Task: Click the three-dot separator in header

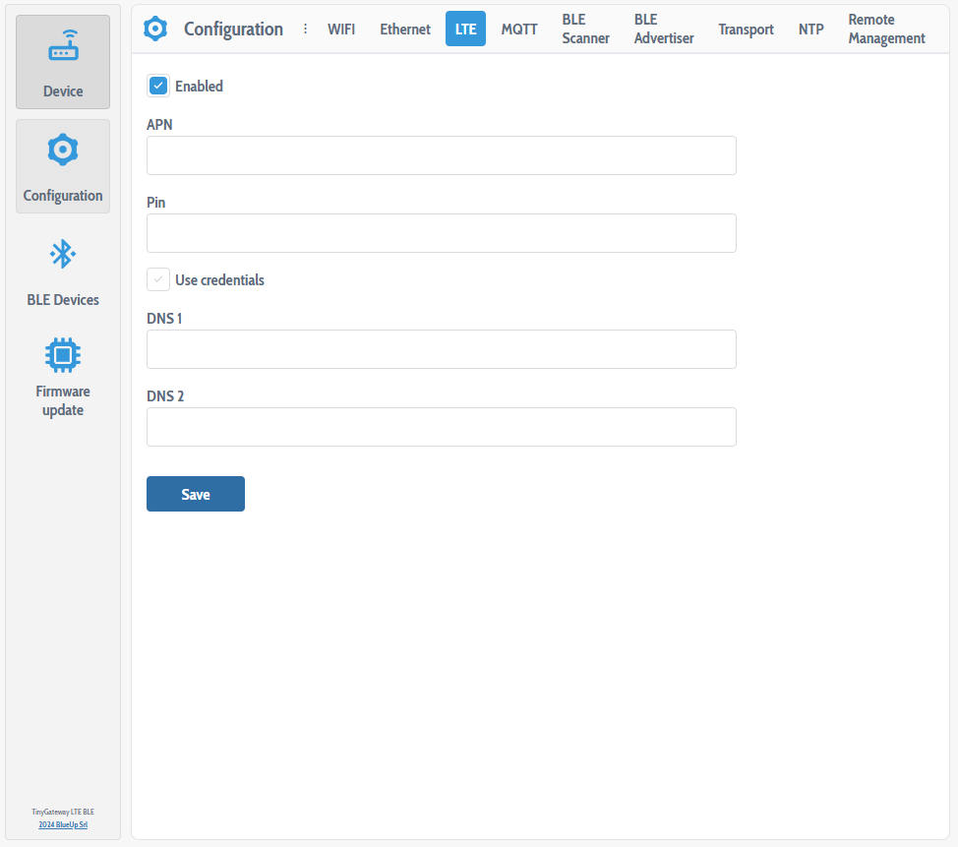Action: (305, 30)
